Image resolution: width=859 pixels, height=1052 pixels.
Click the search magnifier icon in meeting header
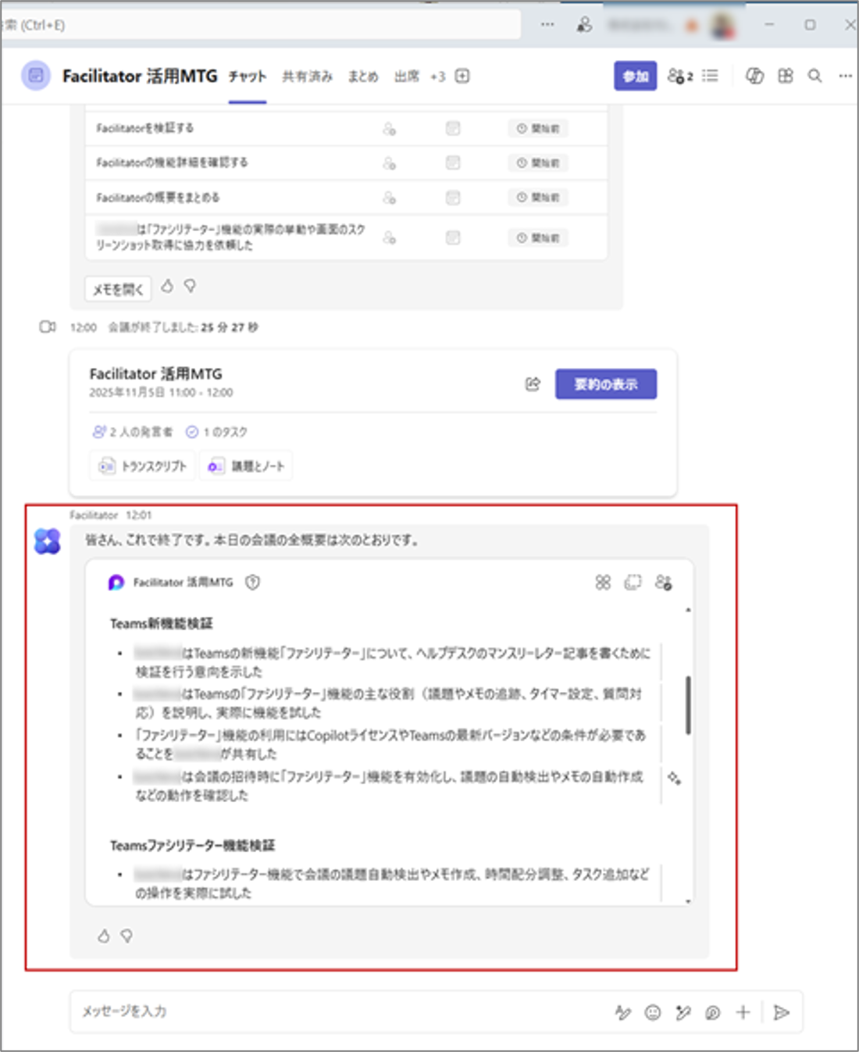[x=814, y=76]
